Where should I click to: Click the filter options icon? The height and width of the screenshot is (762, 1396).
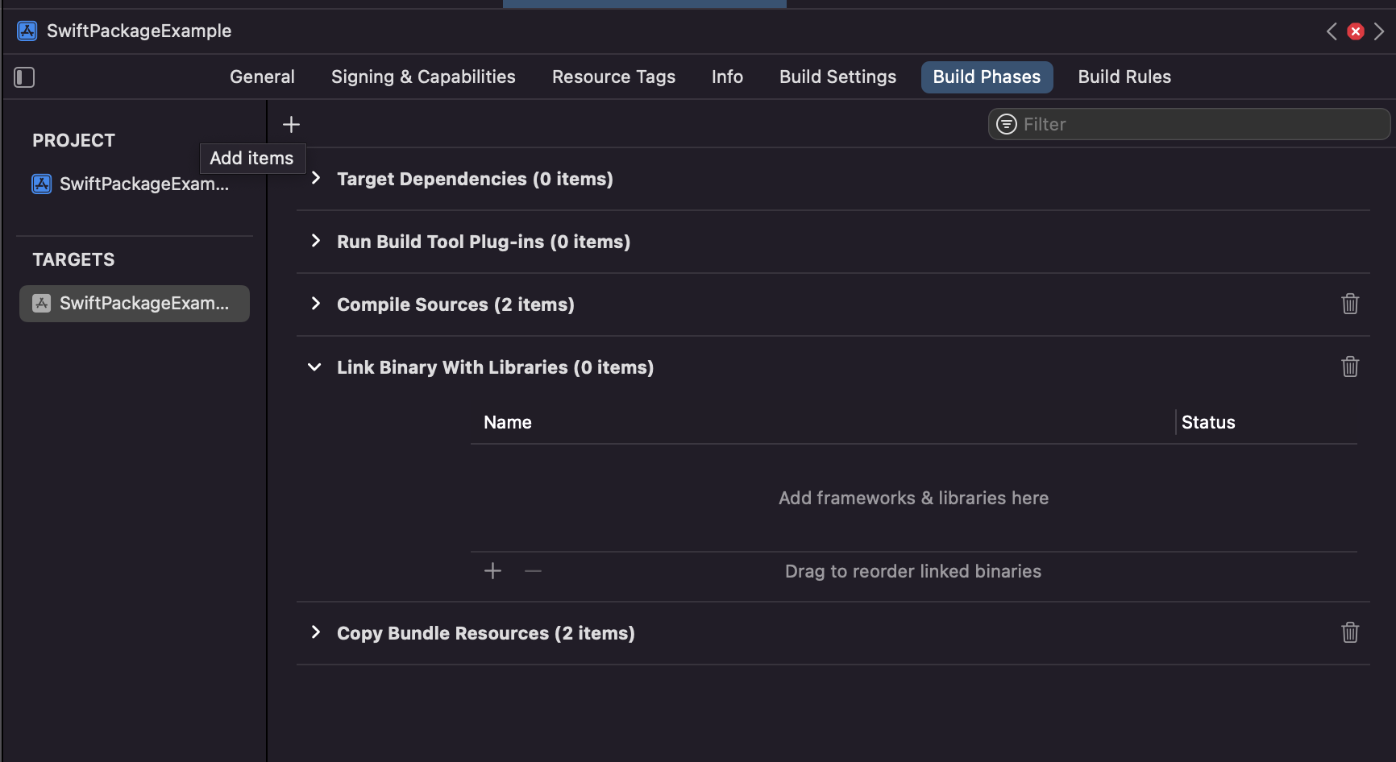(x=1007, y=124)
